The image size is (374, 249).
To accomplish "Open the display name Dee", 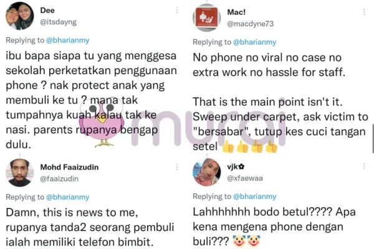I will coord(47,10).
